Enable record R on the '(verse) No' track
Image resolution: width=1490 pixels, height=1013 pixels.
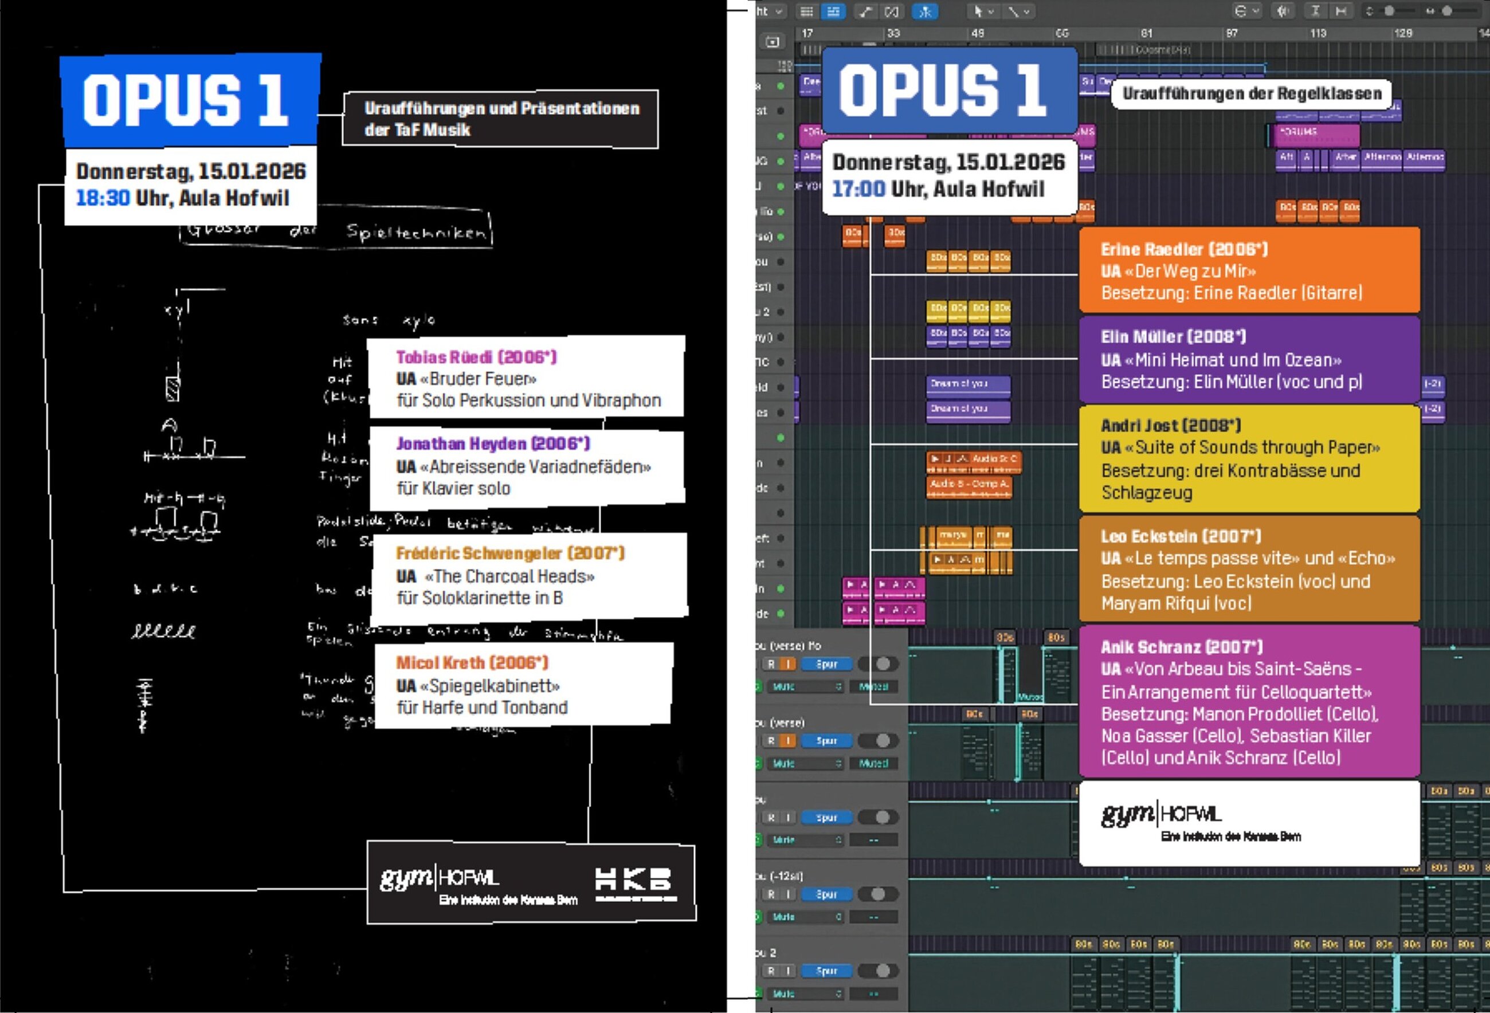pos(771,664)
